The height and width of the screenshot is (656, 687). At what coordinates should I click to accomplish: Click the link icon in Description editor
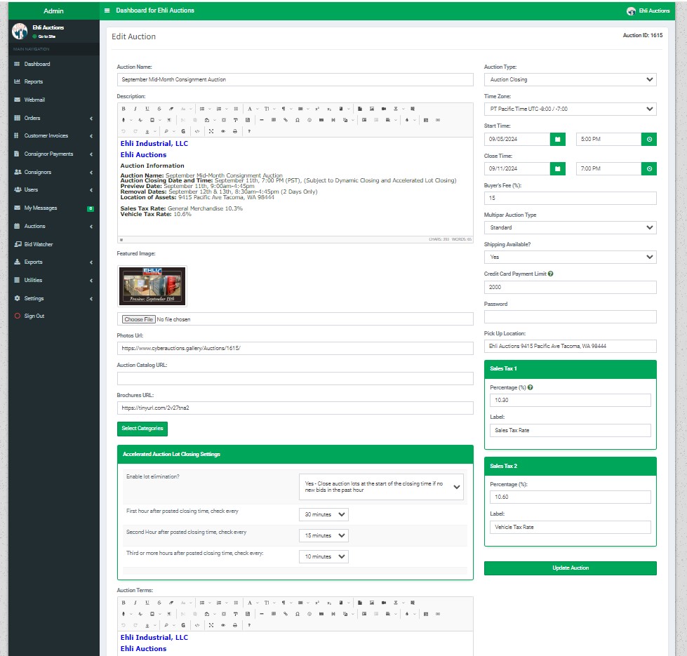285,120
